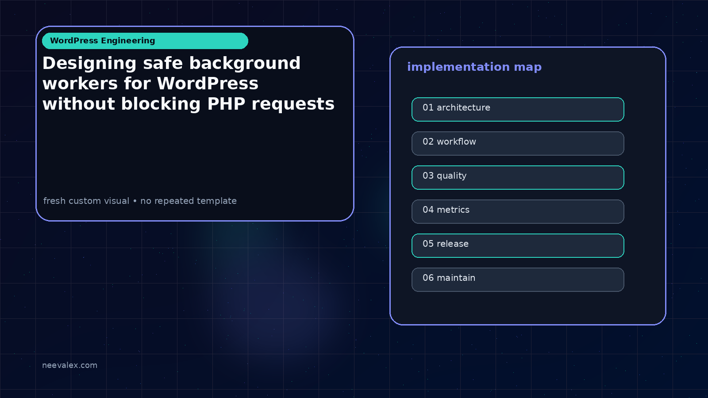Select the 02 workflow item
Image resolution: width=708 pixels, height=398 pixels.
tap(518, 143)
